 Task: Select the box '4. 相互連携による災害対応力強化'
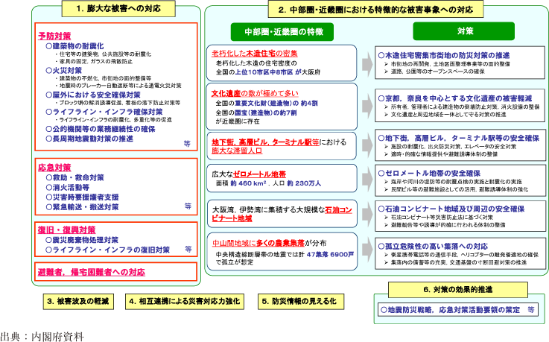[185, 302]
